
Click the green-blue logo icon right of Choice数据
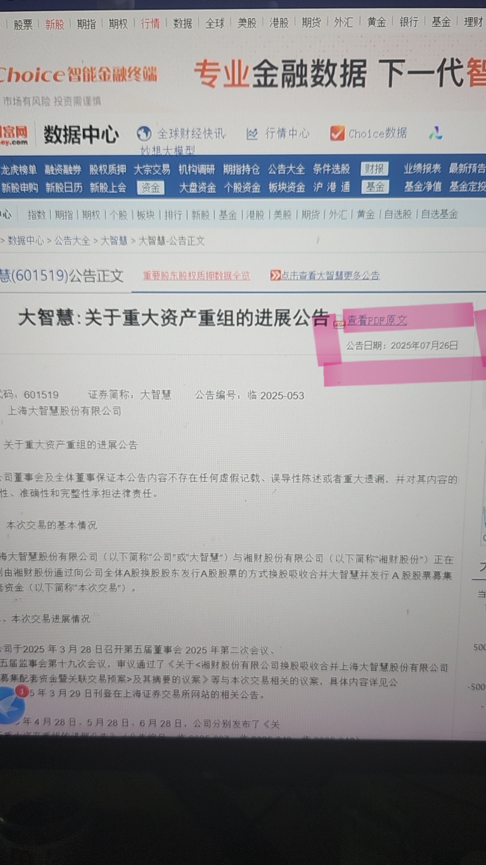coord(435,133)
